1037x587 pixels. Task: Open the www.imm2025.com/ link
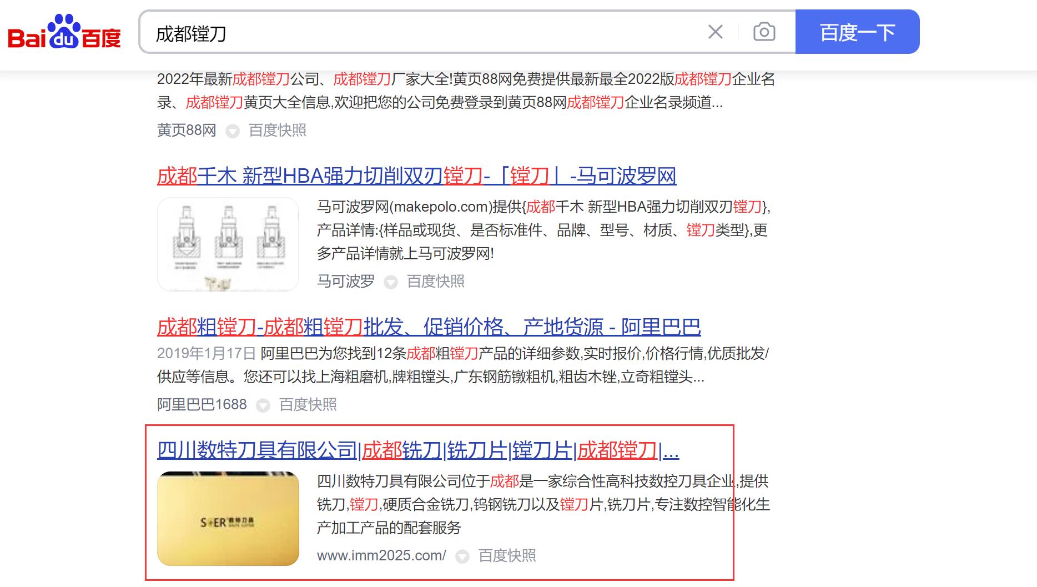click(381, 556)
